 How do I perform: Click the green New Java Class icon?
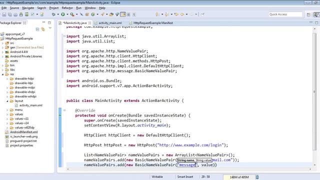(93, 14)
